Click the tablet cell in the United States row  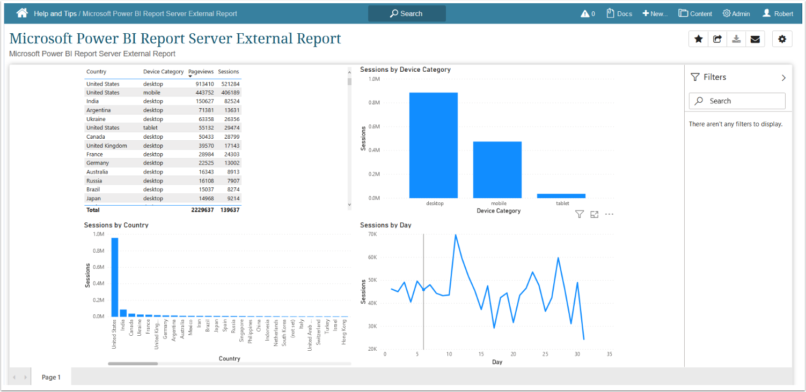pos(151,127)
